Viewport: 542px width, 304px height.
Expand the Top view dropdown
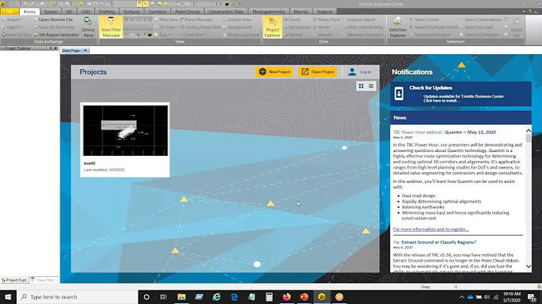(x=162, y=35)
